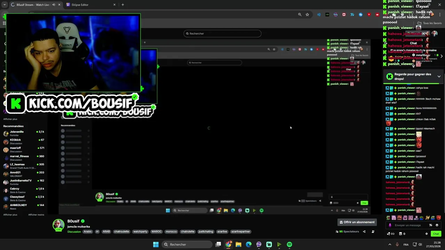Show next top donors with right arrow
Image resolution: width=445 pixels, height=250 pixels.
point(442,56)
